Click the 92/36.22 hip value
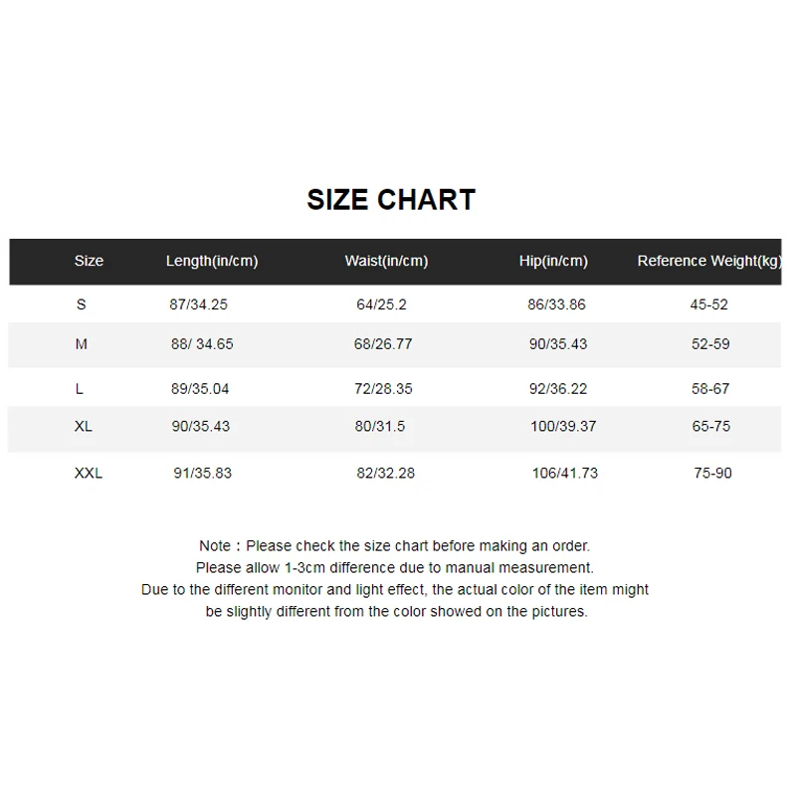Screen dimensions: 796x796 pos(558,389)
